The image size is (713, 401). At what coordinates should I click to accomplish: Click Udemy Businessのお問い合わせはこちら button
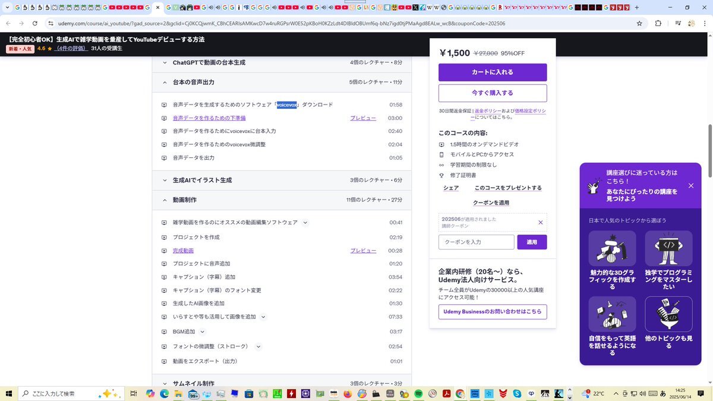[x=493, y=312]
